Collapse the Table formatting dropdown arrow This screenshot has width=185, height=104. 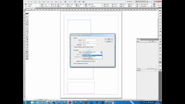pos(101,52)
